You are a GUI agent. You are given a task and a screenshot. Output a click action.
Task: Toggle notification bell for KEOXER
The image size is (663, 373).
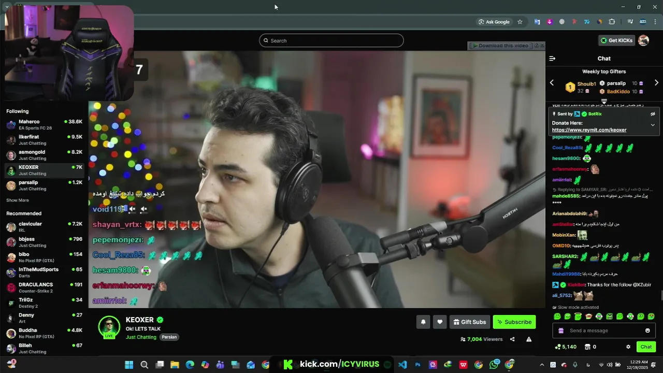423,322
